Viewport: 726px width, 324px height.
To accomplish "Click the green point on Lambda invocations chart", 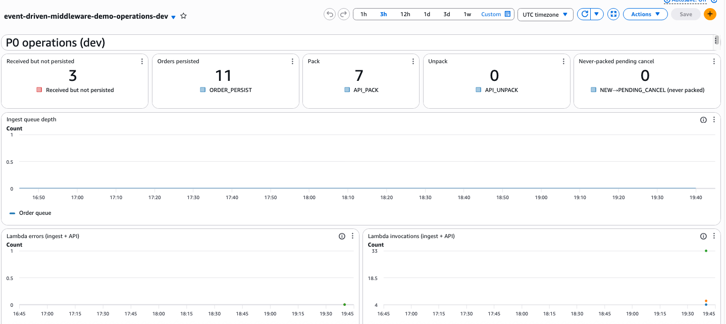I will click(x=706, y=251).
